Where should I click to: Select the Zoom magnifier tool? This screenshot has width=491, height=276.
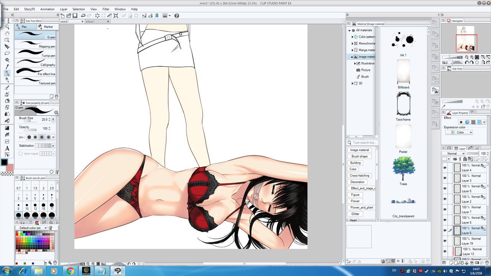(x=7, y=27)
